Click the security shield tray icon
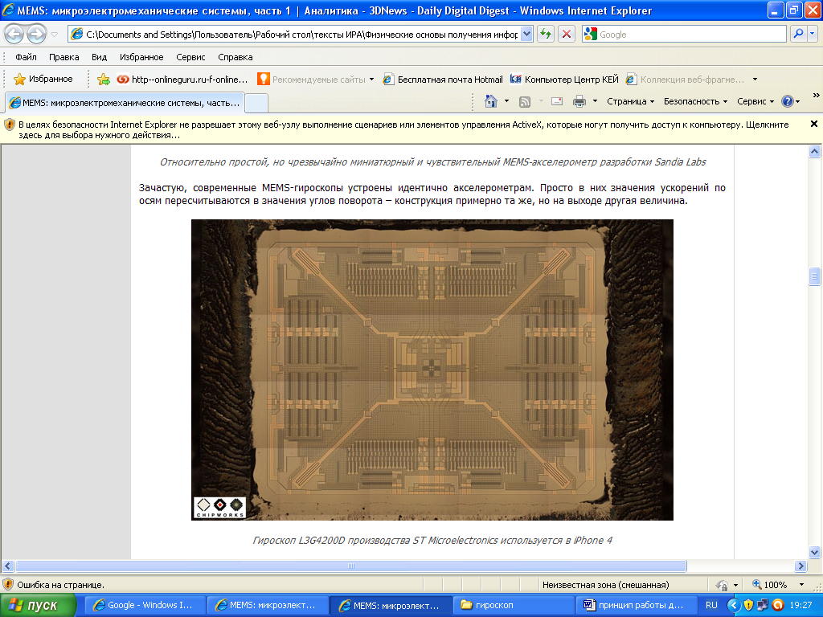This screenshot has height=617, width=823. pos(748,605)
